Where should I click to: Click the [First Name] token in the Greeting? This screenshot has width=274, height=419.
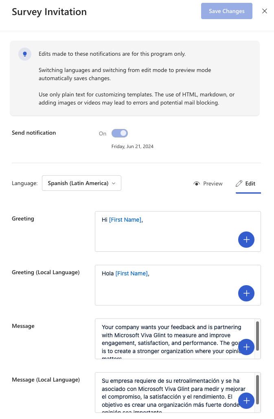(x=124, y=220)
